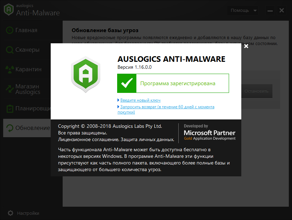
Task: Click the green checkmark registration icon
Action: point(127,83)
